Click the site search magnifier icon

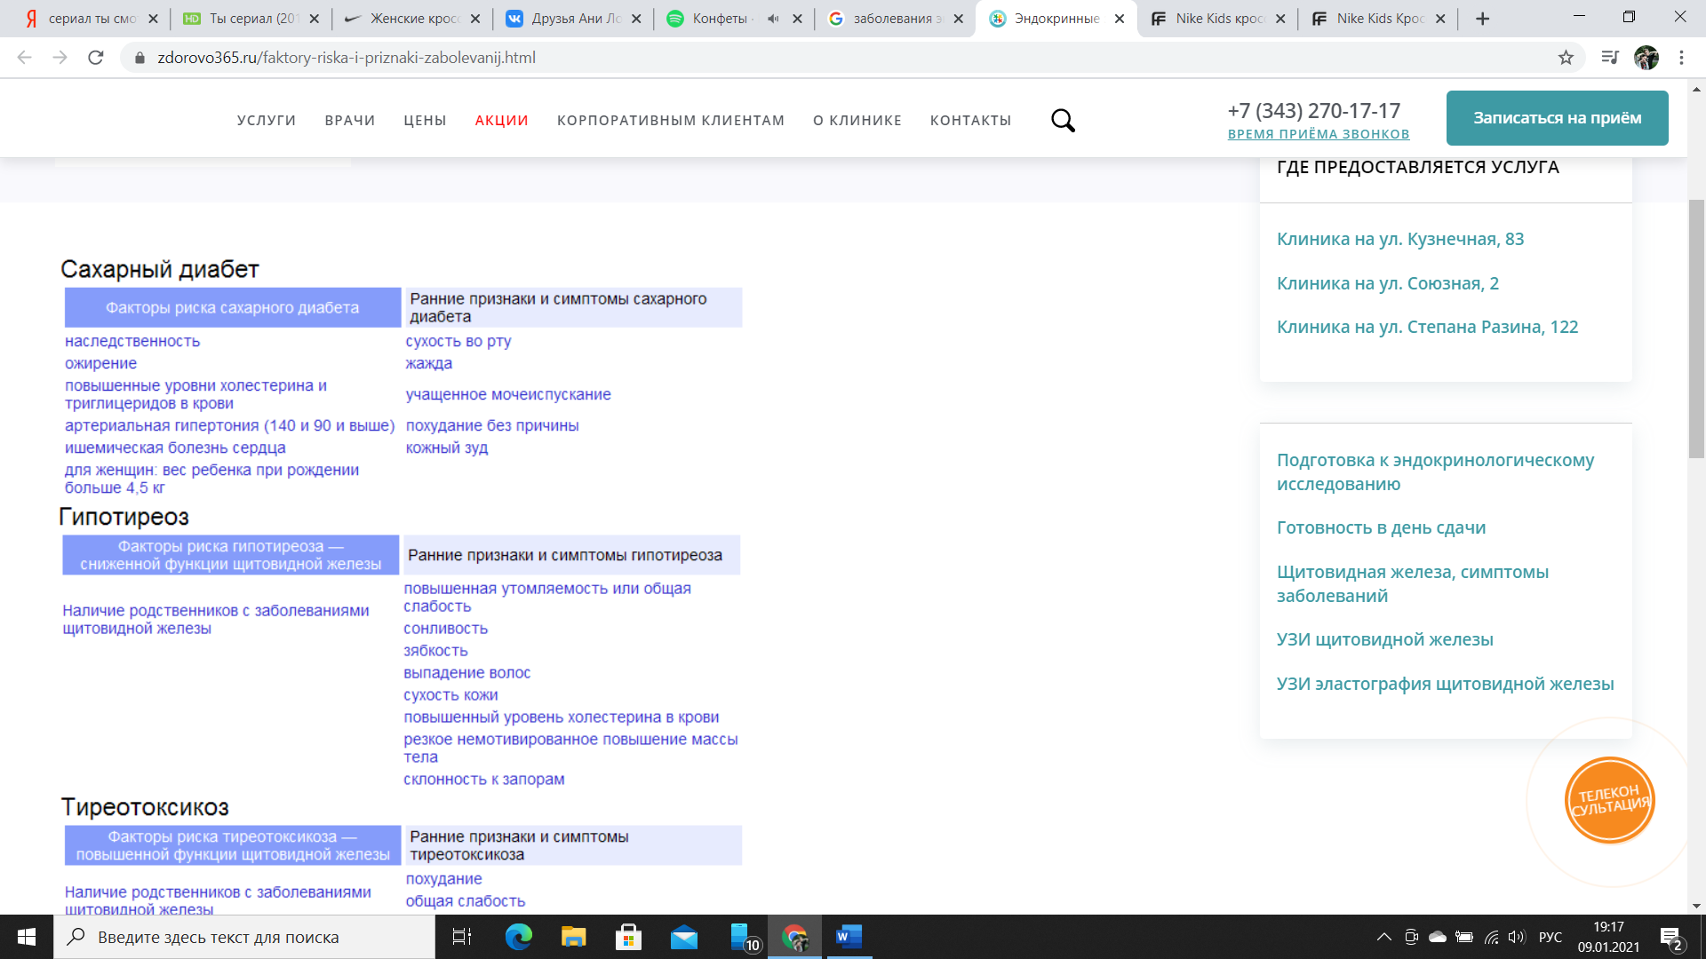[x=1063, y=120]
